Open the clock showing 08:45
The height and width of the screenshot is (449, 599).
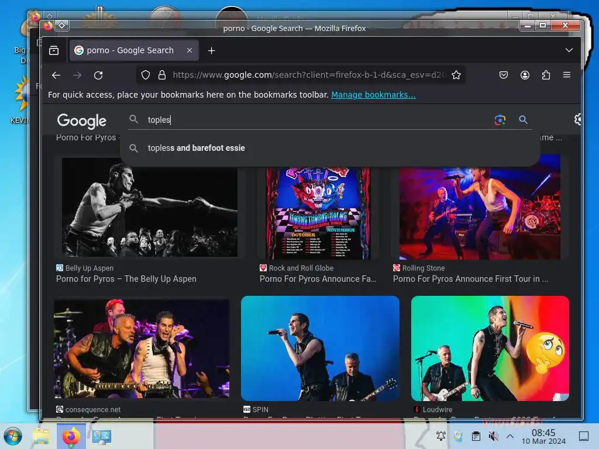[x=543, y=436]
